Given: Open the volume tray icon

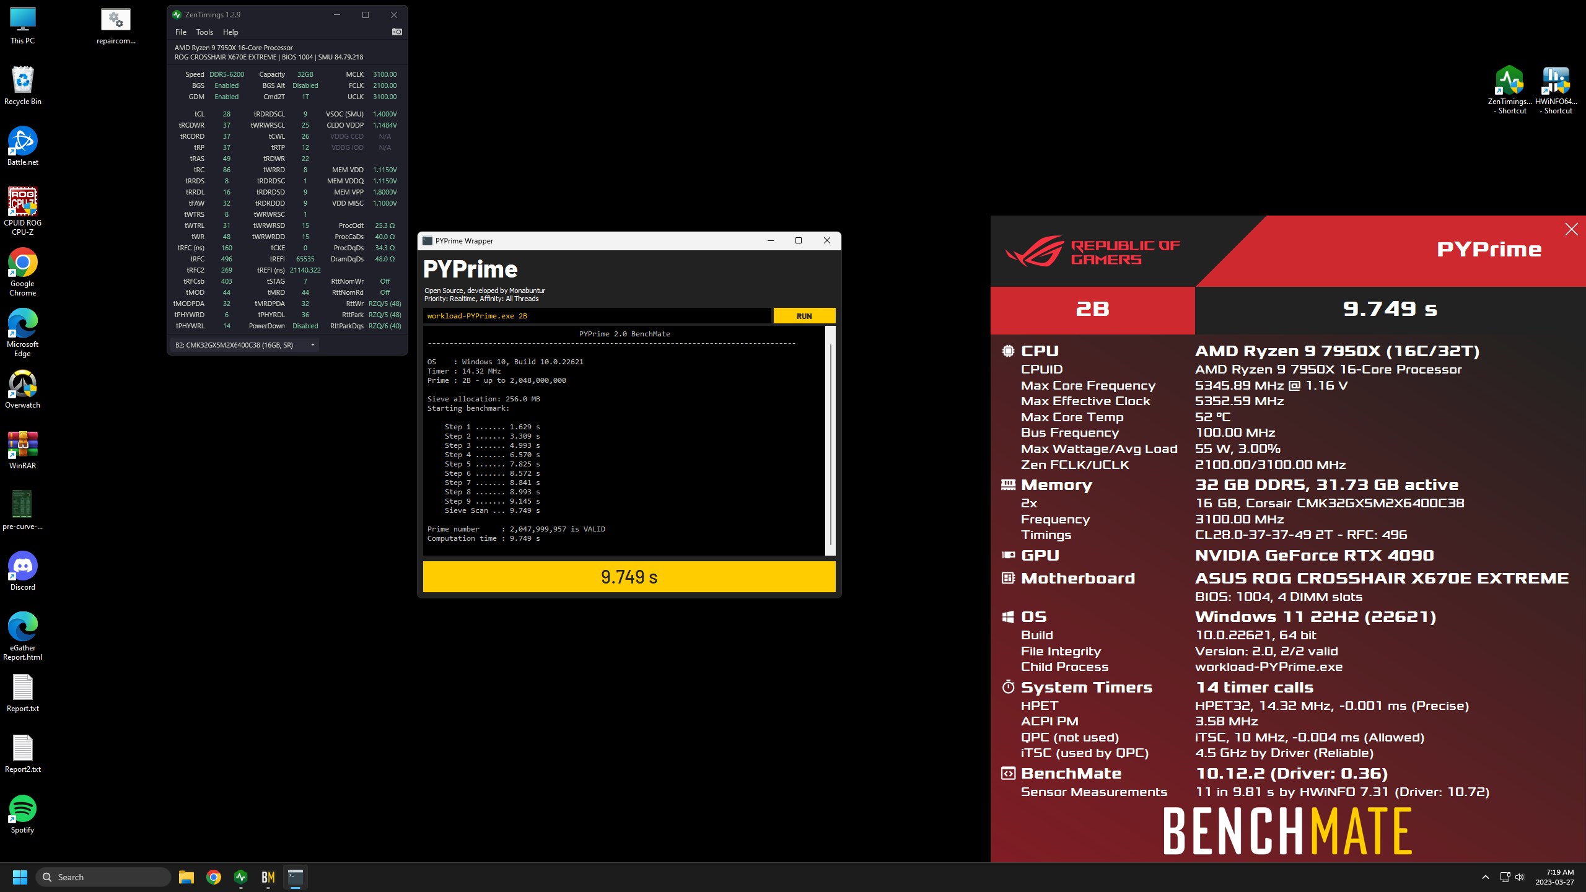Looking at the screenshot, I should (x=1520, y=877).
